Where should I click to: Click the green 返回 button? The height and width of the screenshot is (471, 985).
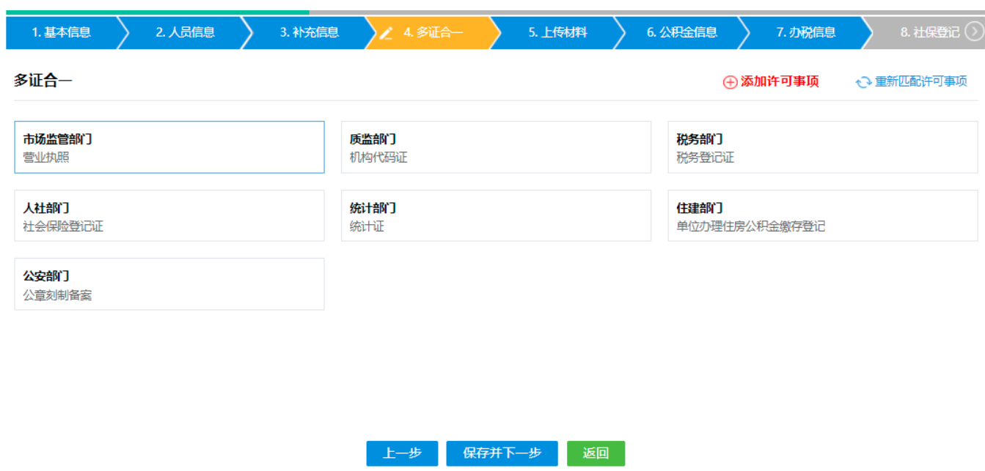tap(596, 453)
